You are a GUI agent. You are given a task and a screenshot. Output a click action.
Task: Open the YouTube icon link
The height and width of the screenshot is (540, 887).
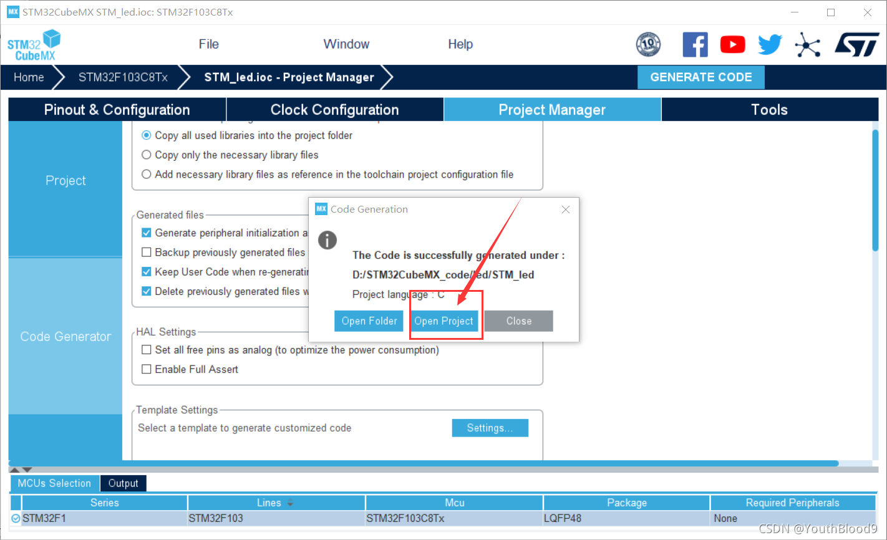click(732, 44)
